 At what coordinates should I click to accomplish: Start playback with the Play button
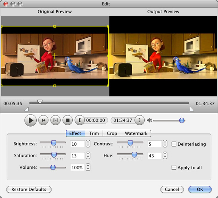[x=31, y=120]
